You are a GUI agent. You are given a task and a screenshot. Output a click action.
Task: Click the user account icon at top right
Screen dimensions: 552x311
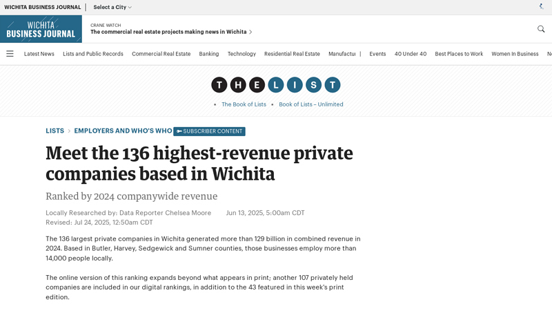(x=542, y=6)
